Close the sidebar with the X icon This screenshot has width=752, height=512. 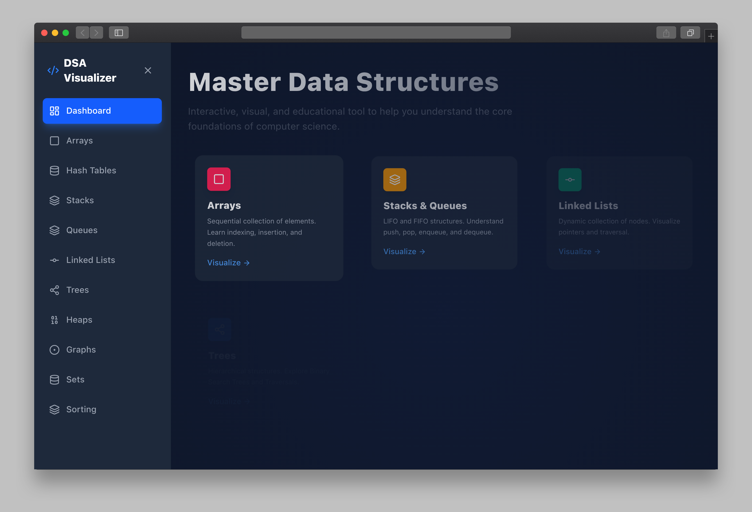coord(148,70)
